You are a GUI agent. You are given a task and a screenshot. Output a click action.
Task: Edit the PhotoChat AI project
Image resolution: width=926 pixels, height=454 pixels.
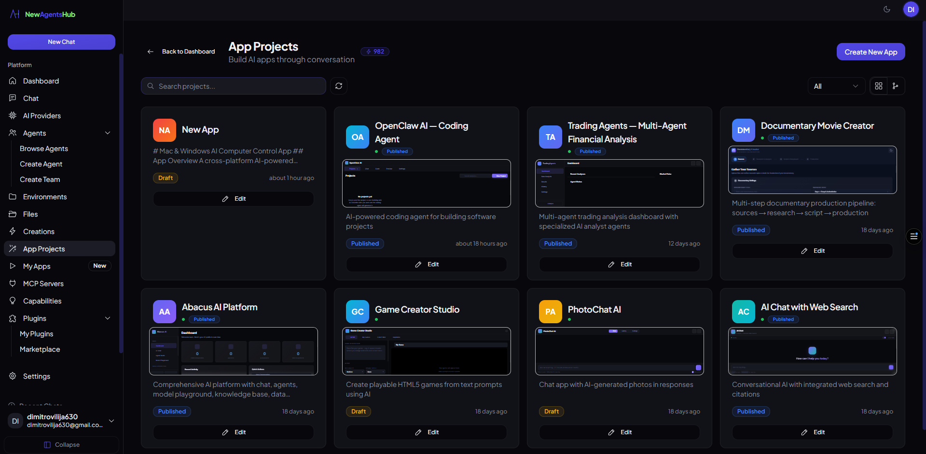coord(620,432)
